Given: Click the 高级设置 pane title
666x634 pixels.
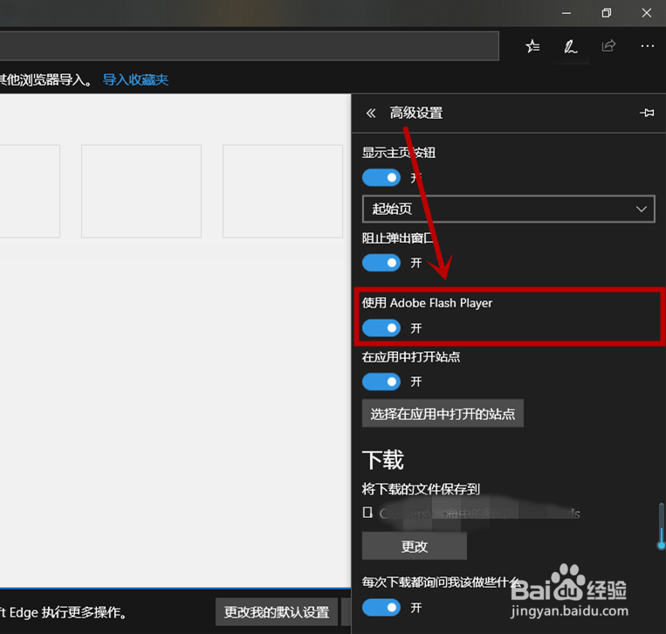Looking at the screenshot, I should point(416,113).
